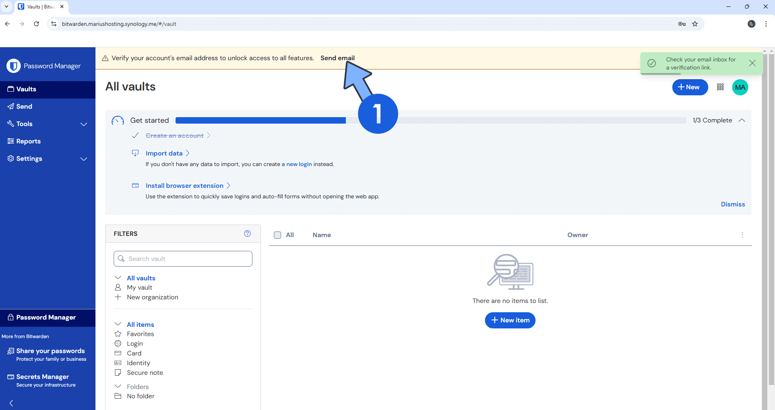The height and width of the screenshot is (410, 775).
Task: Select the Vaults | Bitwarden browser tab
Action: [41, 7]
